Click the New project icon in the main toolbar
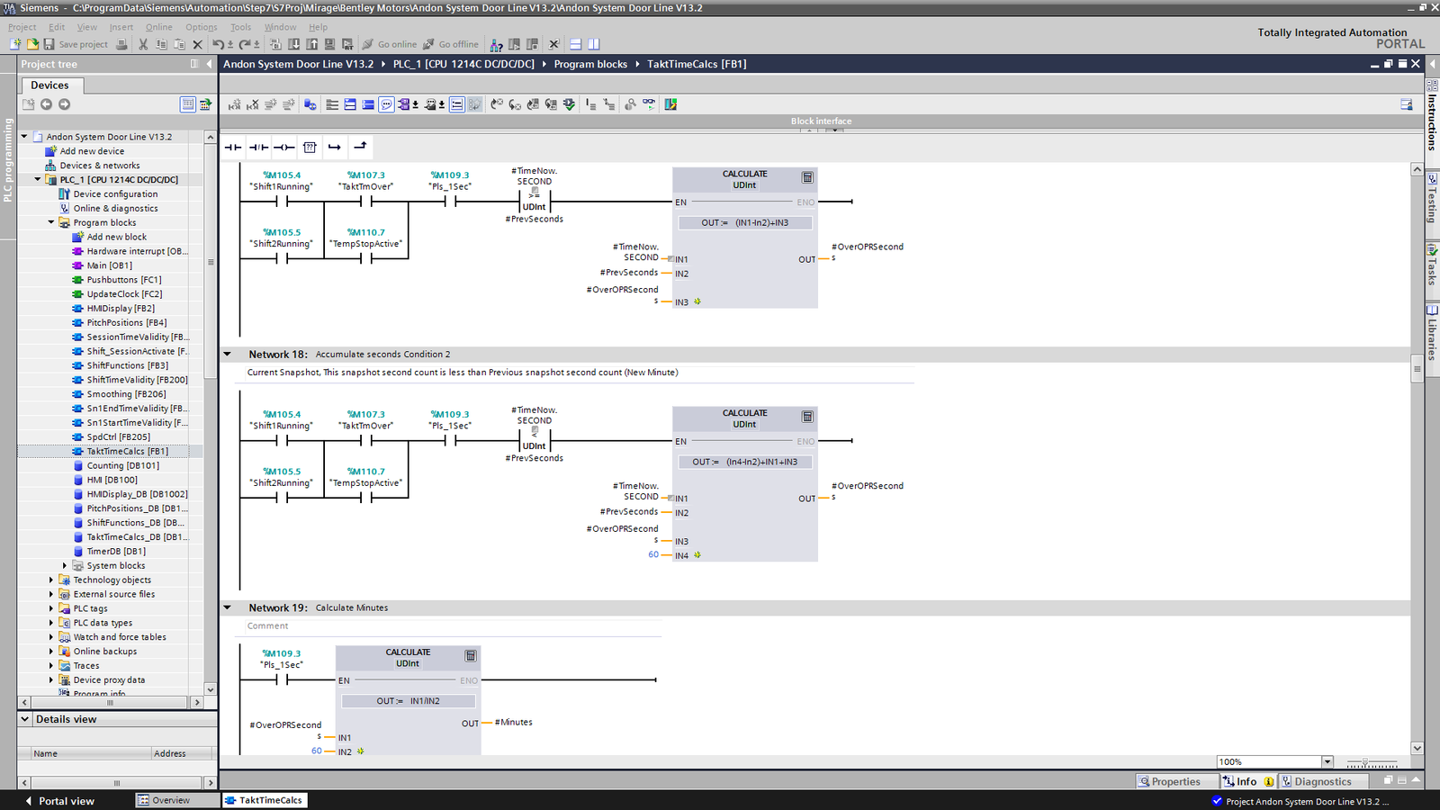 point(16,44)
